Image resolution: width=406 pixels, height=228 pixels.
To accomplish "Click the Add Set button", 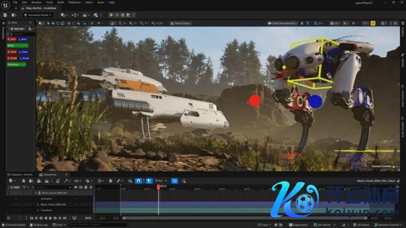I will (x=18, y=28).
